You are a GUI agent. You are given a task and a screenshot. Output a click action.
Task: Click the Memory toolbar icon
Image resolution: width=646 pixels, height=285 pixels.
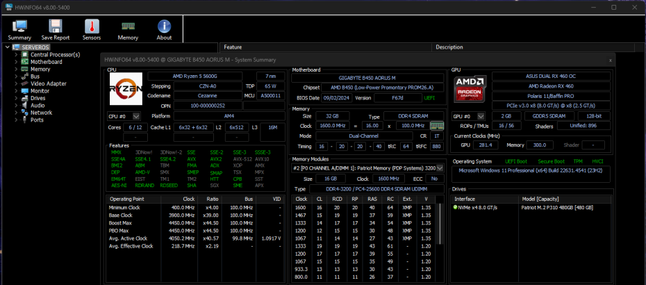[128, 28]
